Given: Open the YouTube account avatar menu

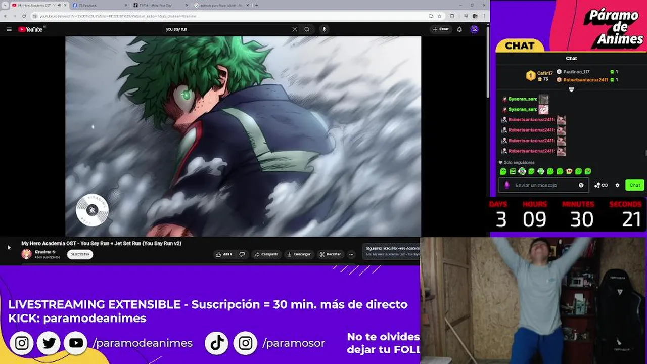Looking at the screenshot, I should [x=474, y=29].
